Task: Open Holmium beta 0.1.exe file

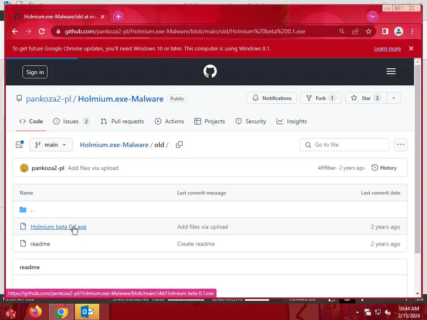Action: tap(58, 227)
